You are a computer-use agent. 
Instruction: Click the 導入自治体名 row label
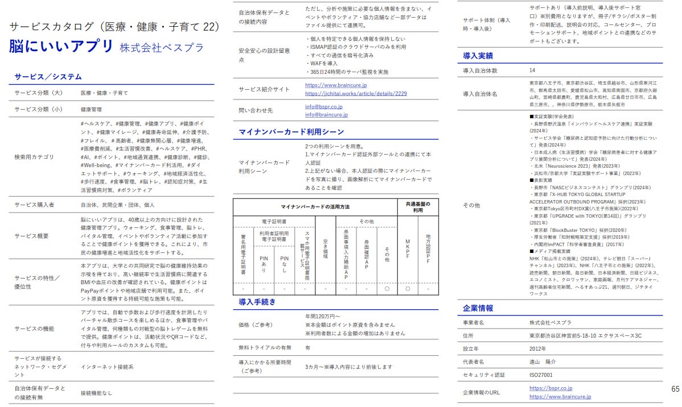(480, 94)
